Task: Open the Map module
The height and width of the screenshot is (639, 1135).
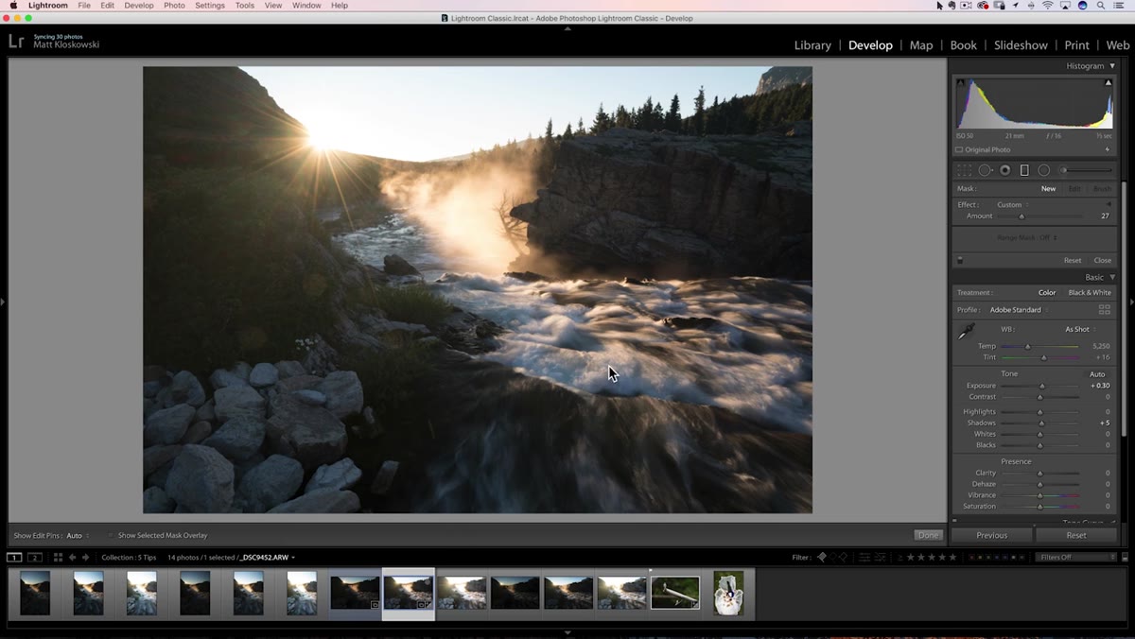Action: [921, 45]
